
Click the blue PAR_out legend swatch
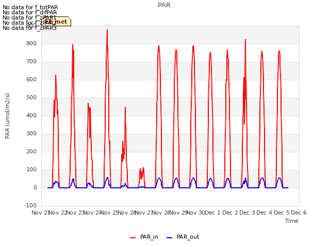[170, 238]
